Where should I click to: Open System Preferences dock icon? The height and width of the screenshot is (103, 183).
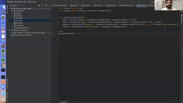[3, 46]
